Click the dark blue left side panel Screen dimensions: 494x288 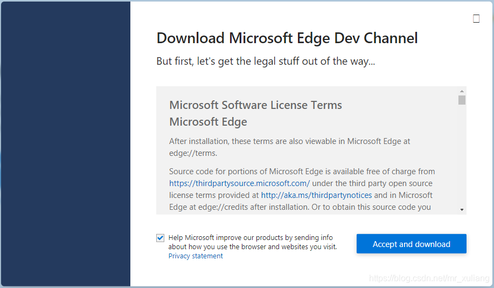(x=66, y=144)
